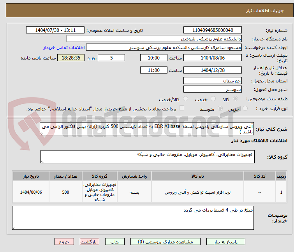Select the کالا/خدمت radio button
This screenshot has height=252, width=294.
185,99
